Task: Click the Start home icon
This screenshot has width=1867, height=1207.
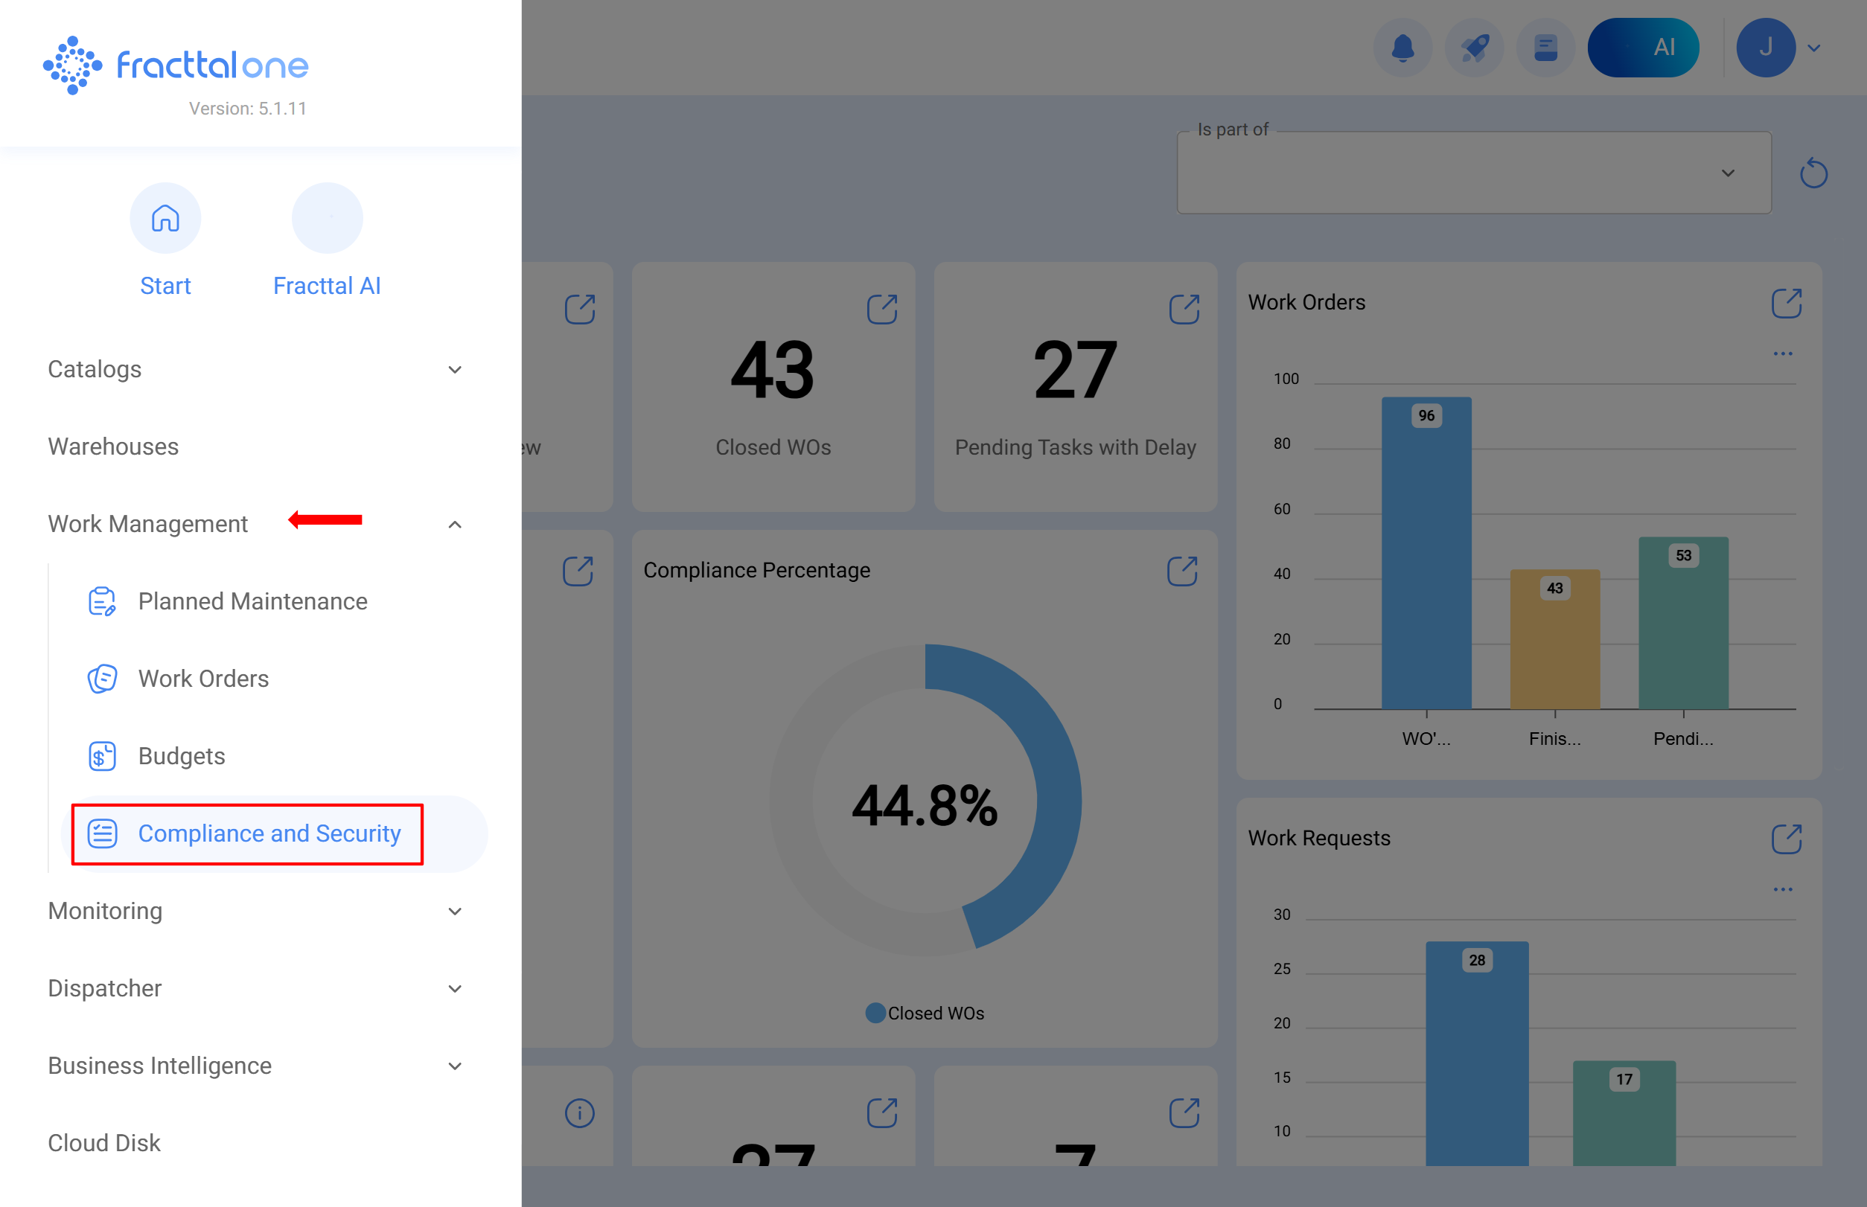Action: 165,218
